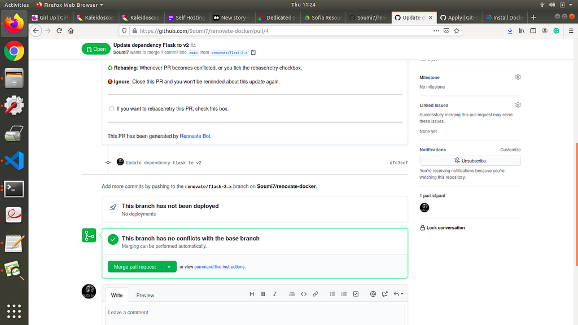Insert code via the code icon
This screenshot has height=325, width=578.
(x=304, y=294)
